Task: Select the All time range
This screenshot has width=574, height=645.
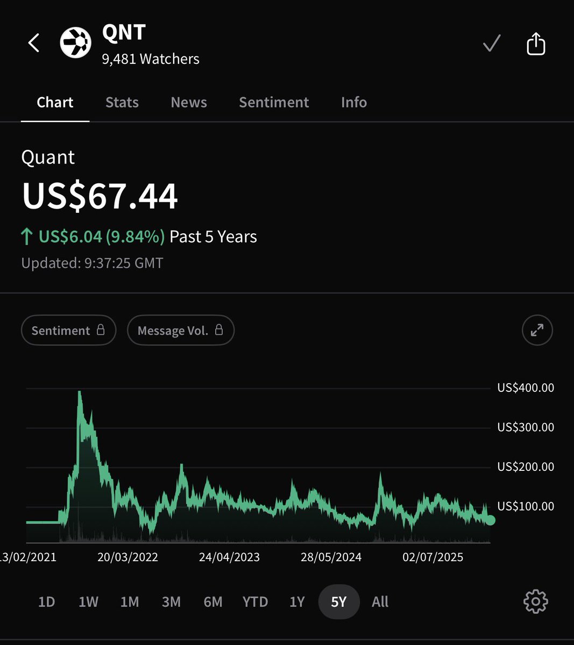Action: pos(380,602)
